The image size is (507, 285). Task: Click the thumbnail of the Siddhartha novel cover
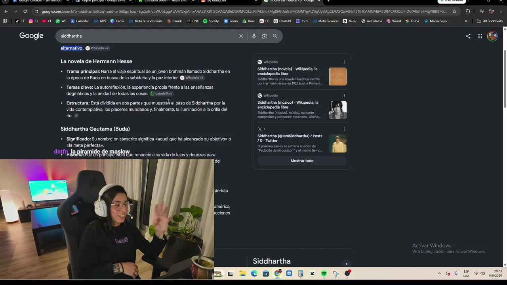[337, 76]
